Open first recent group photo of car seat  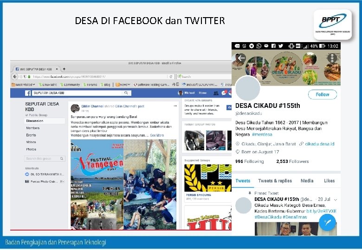pos(194,140)
